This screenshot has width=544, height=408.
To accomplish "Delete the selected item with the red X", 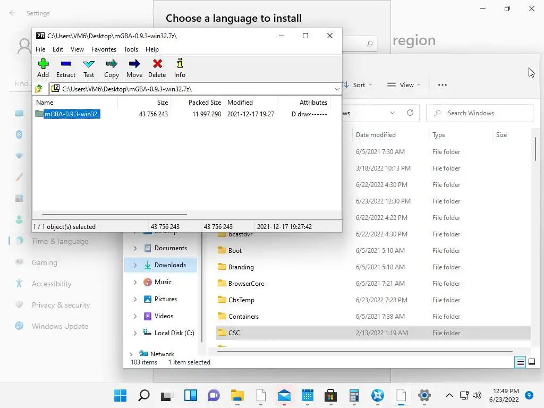I will point(157,68).
